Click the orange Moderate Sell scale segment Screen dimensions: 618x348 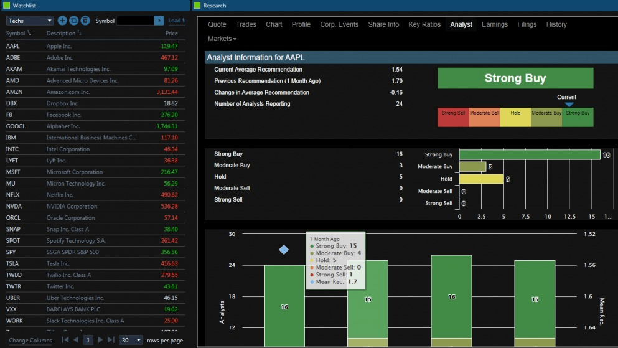(484, 117)
